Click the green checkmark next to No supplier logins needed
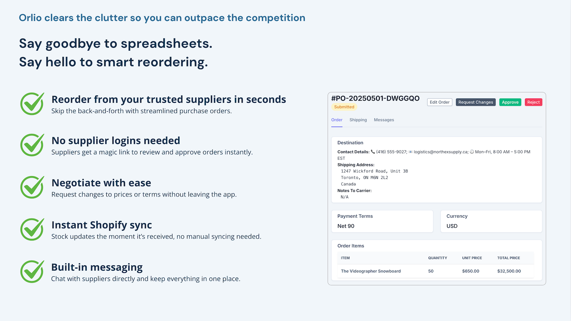Image resolution: width=571 pixels, height=321 pixels. (x=32, y=145)
